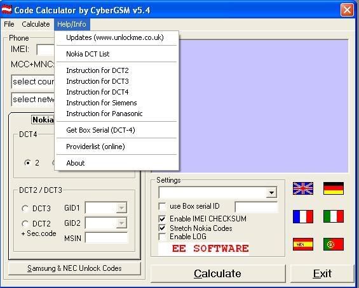Image resolution: width=359 pixels, height=288 pixels.
Task: Choose the Spanish flag language
Action: point(303,244)
